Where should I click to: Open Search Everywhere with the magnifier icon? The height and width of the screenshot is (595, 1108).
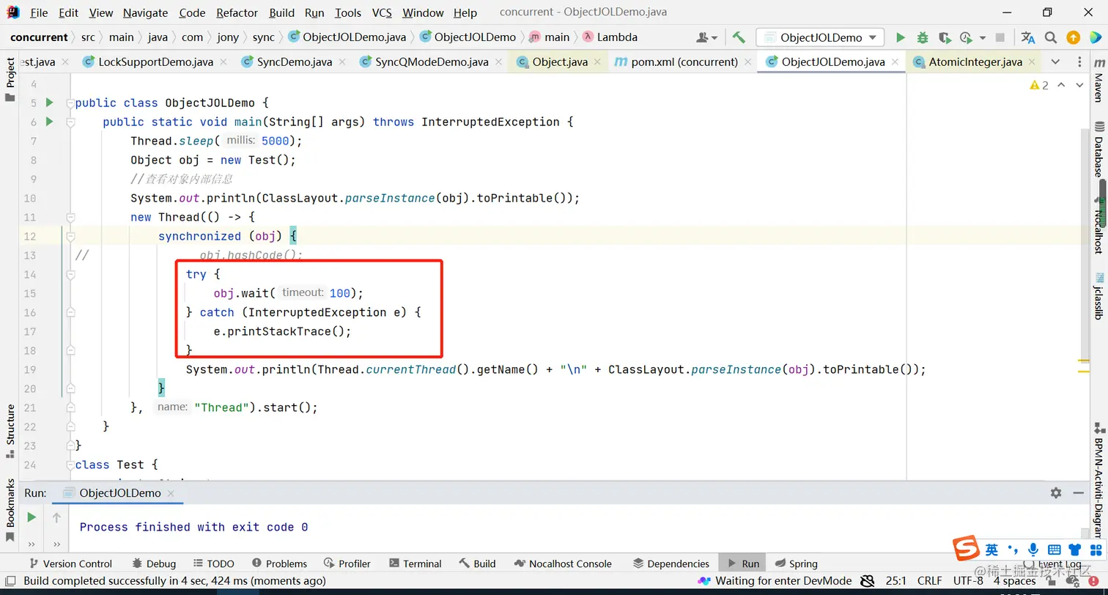coord(1051,37)
